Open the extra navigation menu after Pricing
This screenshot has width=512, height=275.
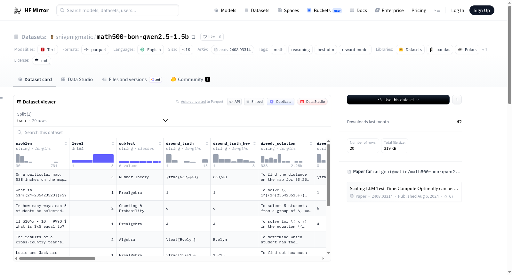click(437, 11)
